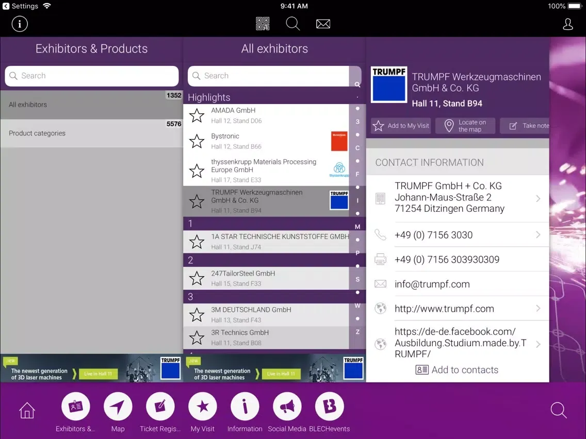Tap the thyssenkrupp logo thumbnail
The height and width of the screenshot is (439, 586).
(339, 170)
